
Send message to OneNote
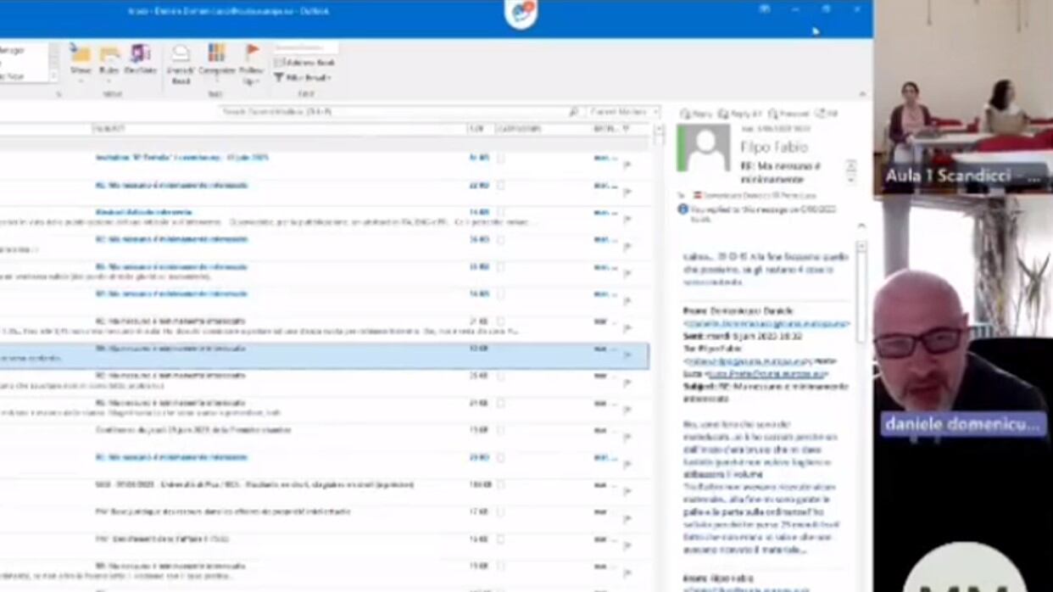[x=141, y=60]
